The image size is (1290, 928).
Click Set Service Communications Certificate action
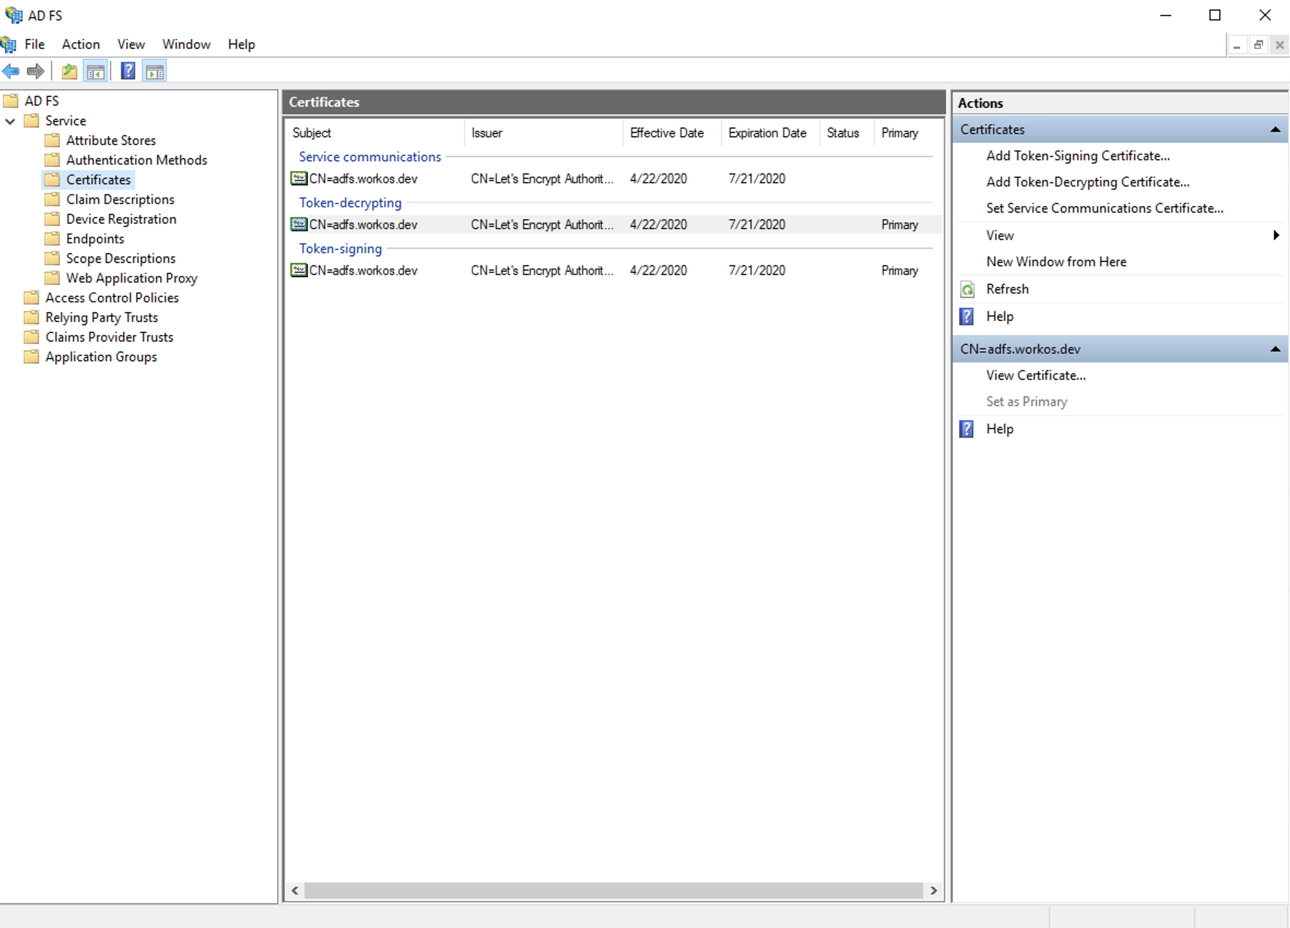pyautogui.click(x=1105, y=208)
